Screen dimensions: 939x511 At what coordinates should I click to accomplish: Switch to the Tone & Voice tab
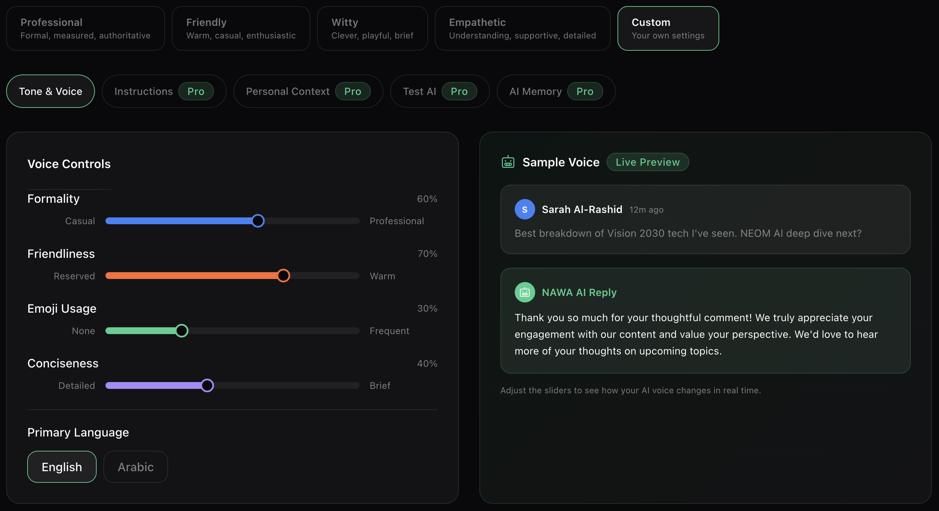pyautogui.click(x=51, y=91)
